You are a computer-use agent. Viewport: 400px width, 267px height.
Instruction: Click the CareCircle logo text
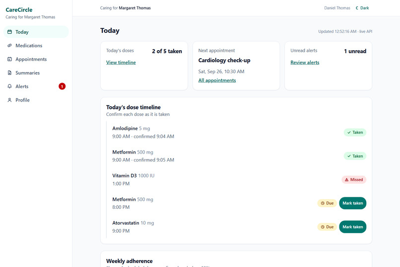click(x=19, y=10)
